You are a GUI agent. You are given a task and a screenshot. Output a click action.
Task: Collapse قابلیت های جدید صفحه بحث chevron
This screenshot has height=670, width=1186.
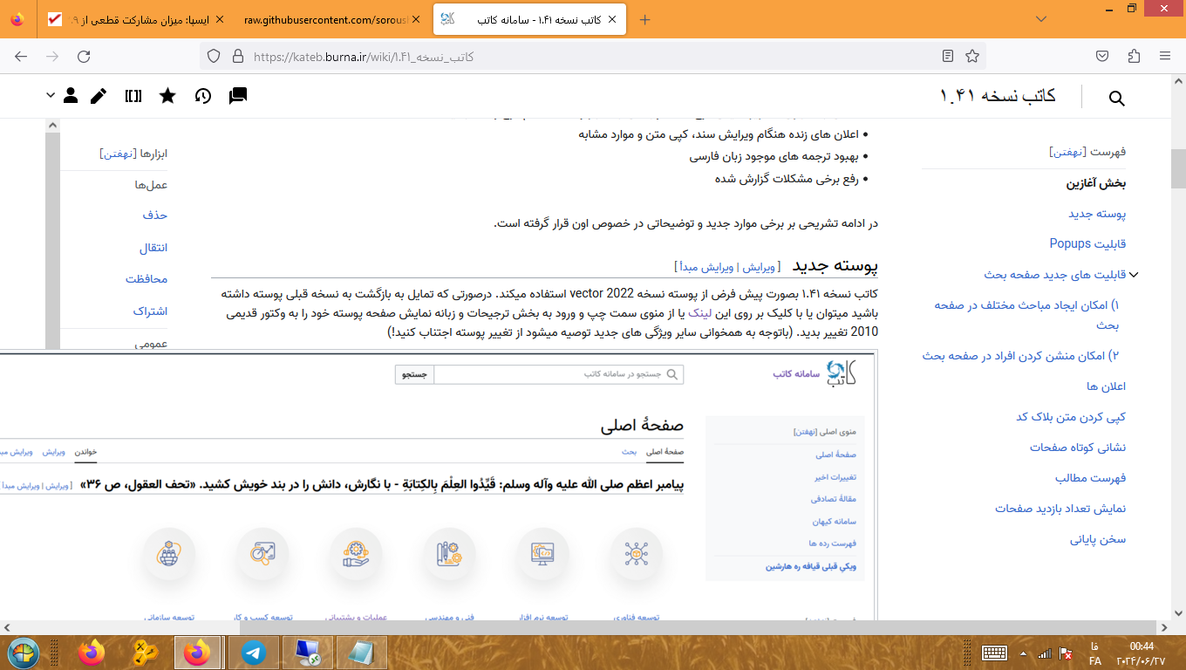[1134, 275]
